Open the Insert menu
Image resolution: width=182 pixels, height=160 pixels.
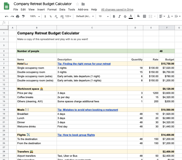41,10
